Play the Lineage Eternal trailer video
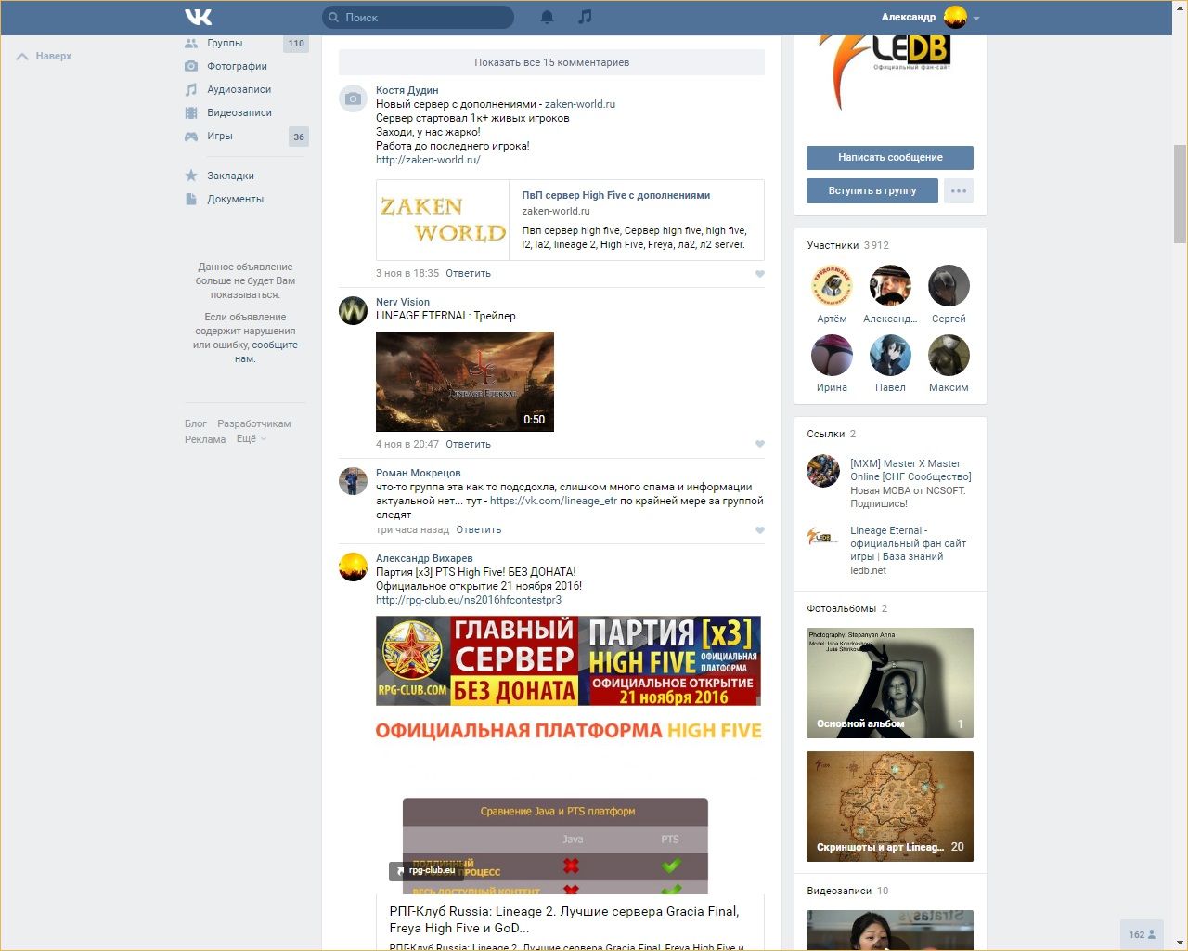 point(465,382)
